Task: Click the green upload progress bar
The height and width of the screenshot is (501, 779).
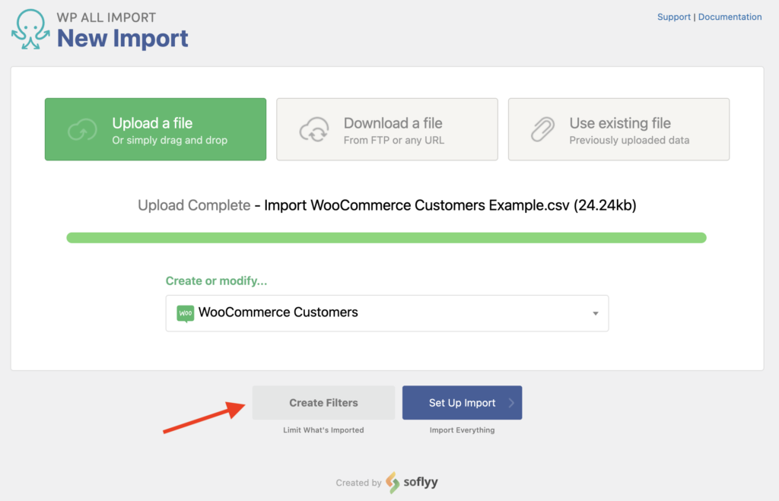Action: pyautogui.click(x=386, y=237)
